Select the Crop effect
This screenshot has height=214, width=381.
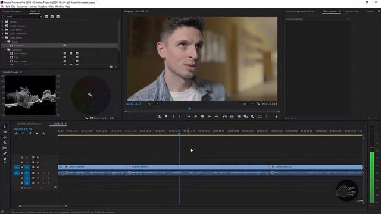click(x=16, y=58)
